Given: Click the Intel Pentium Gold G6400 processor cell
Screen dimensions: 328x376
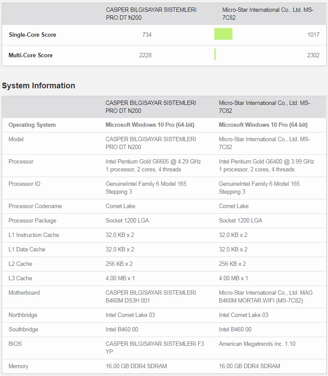Looking at the screenshot, I should [x=266, y=165].
